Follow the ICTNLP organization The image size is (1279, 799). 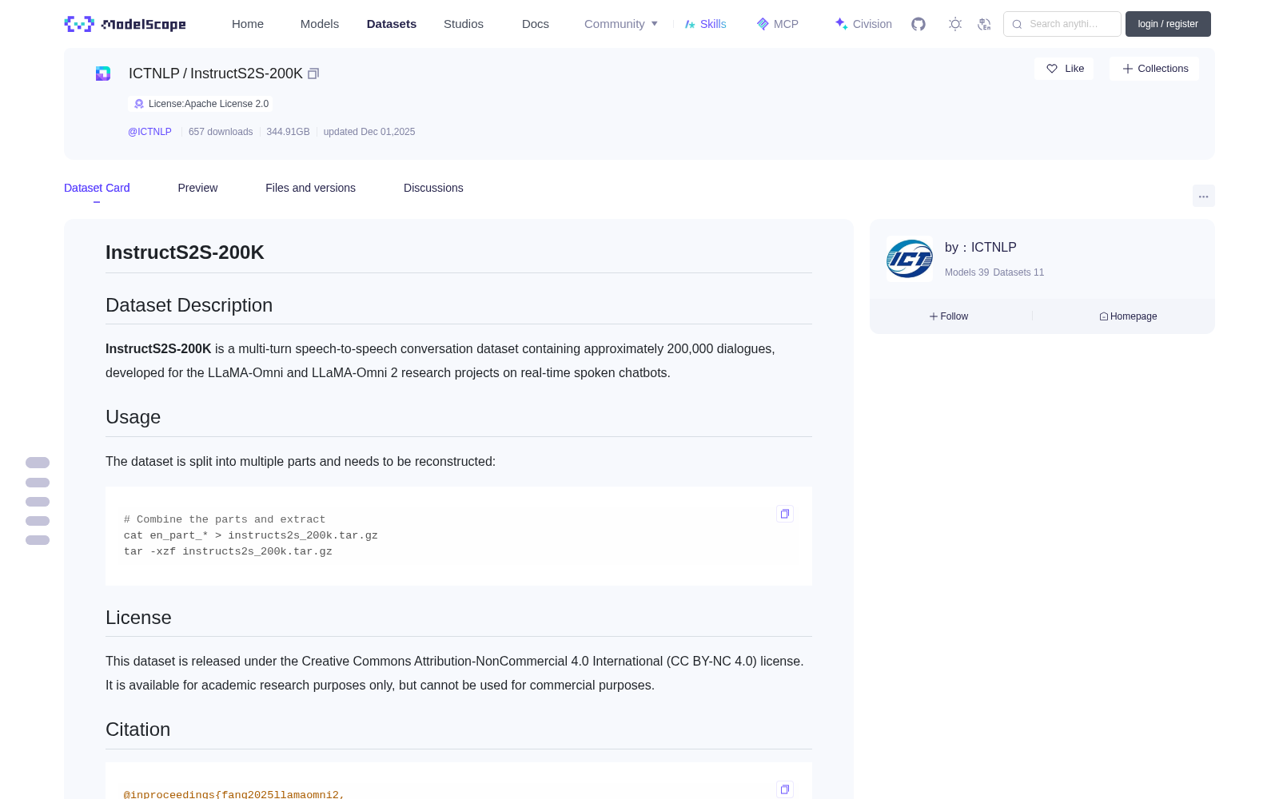(949, 316)
